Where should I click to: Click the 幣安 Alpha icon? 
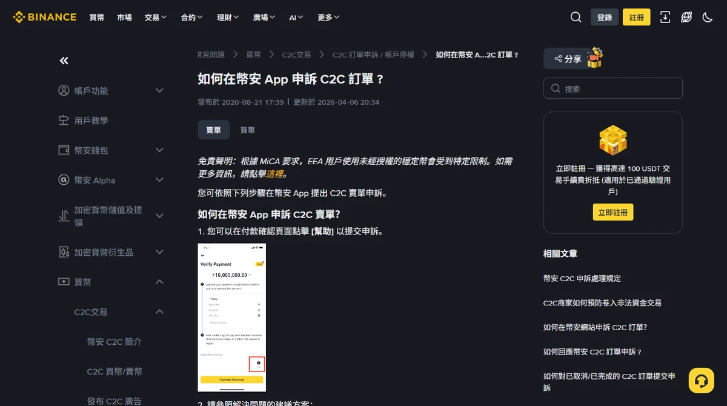pos(64,180)
